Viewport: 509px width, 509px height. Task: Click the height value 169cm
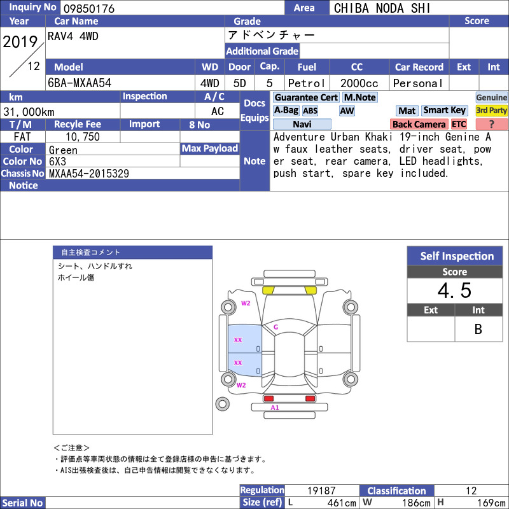coord(491,503)
